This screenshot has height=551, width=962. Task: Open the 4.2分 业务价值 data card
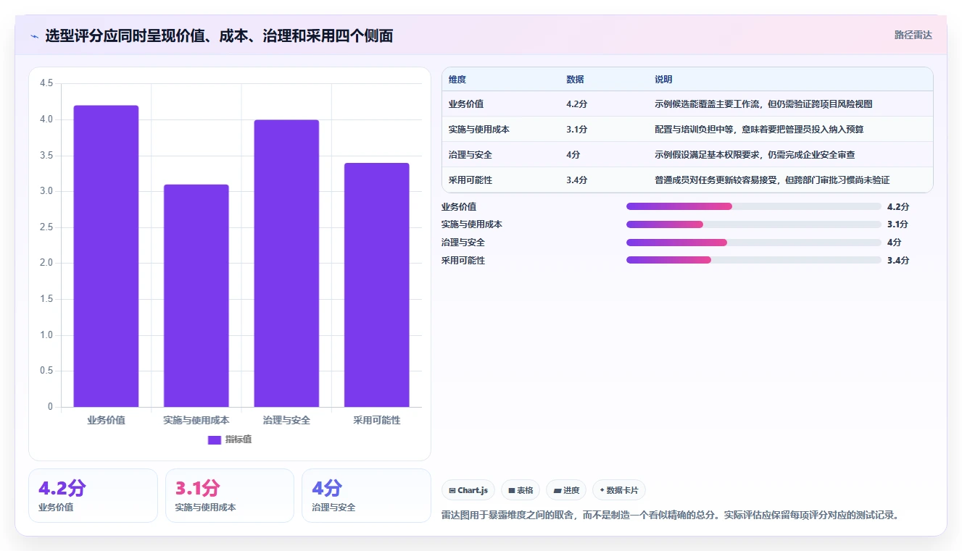pyautogui.click(x=93, y=495)
